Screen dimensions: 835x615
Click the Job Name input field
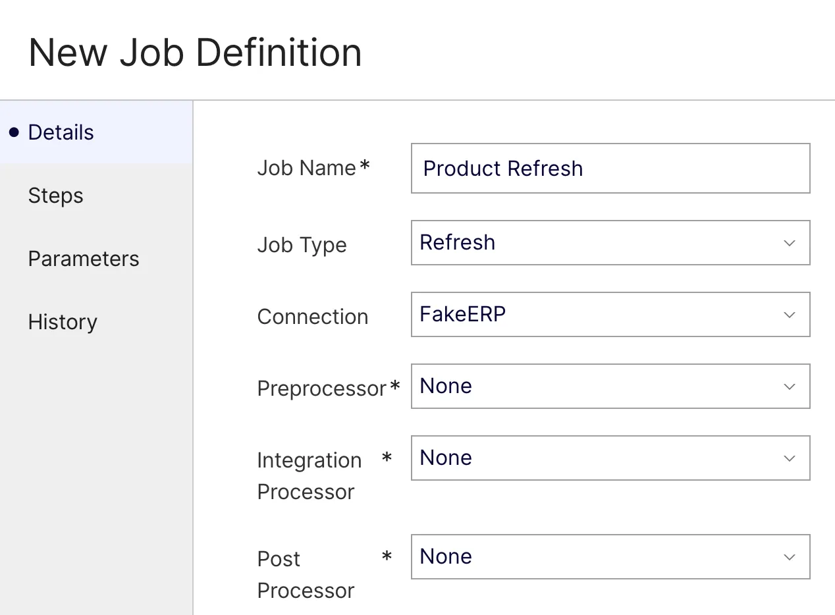(x=610, y=169)
